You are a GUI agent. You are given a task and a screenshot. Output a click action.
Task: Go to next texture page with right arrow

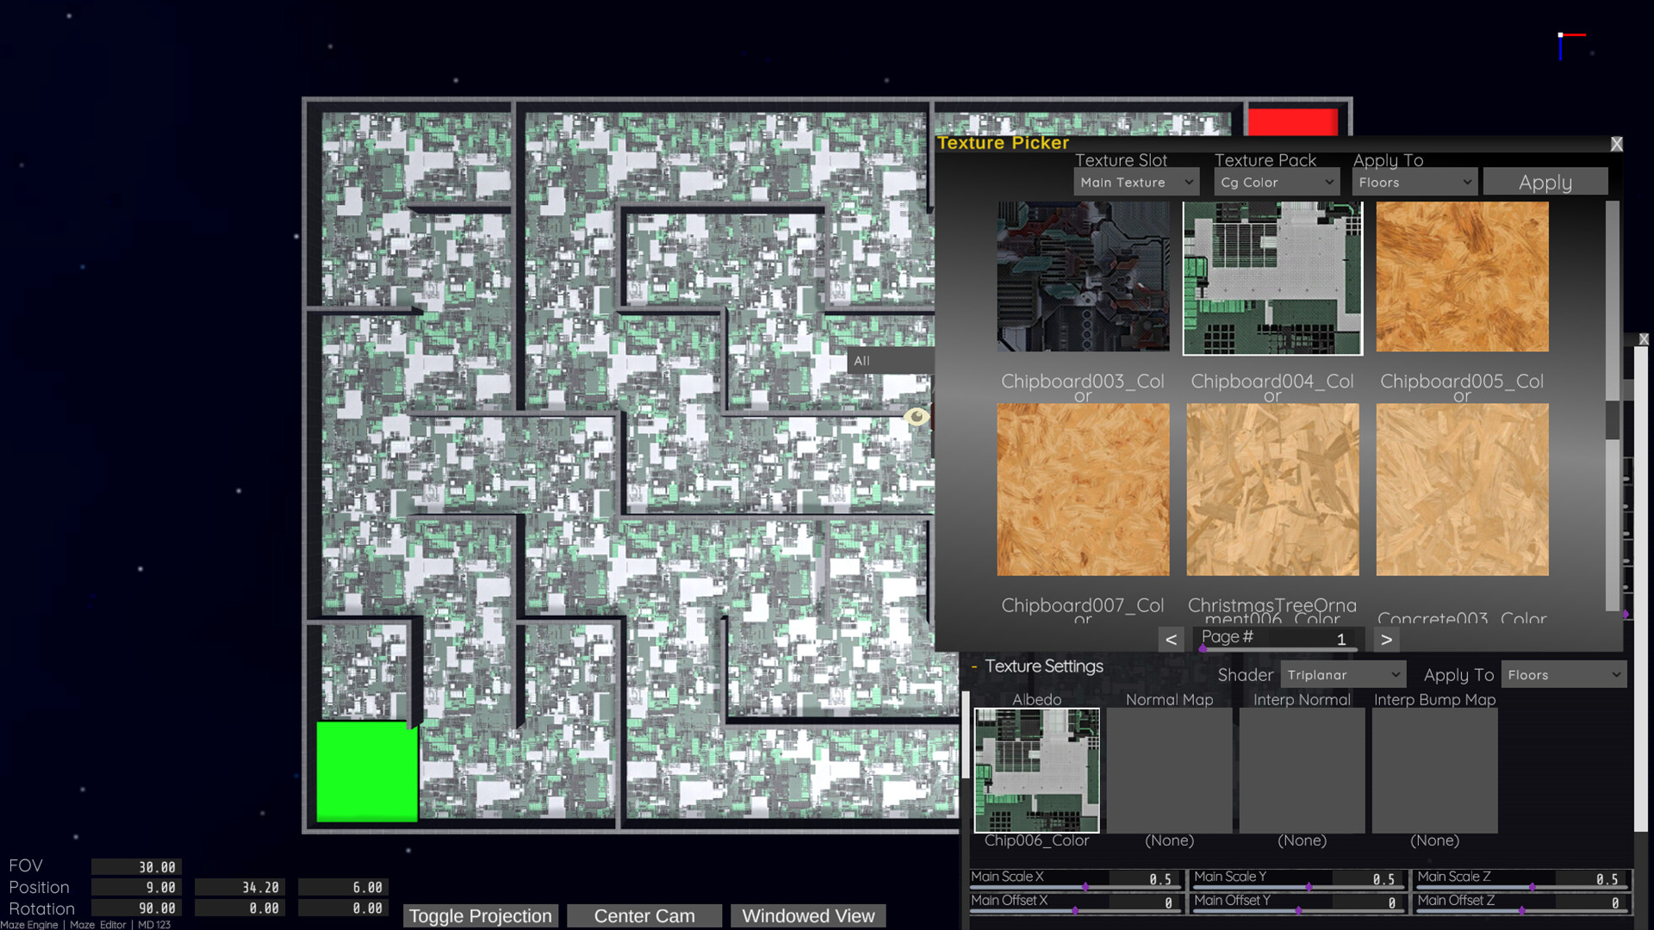[x=1385, y=639]
